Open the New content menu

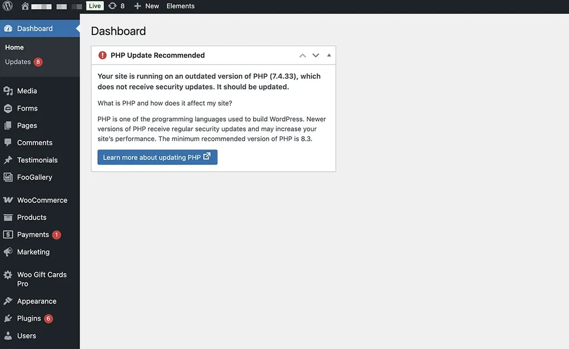pyautogui.click(x=146, y=6)
